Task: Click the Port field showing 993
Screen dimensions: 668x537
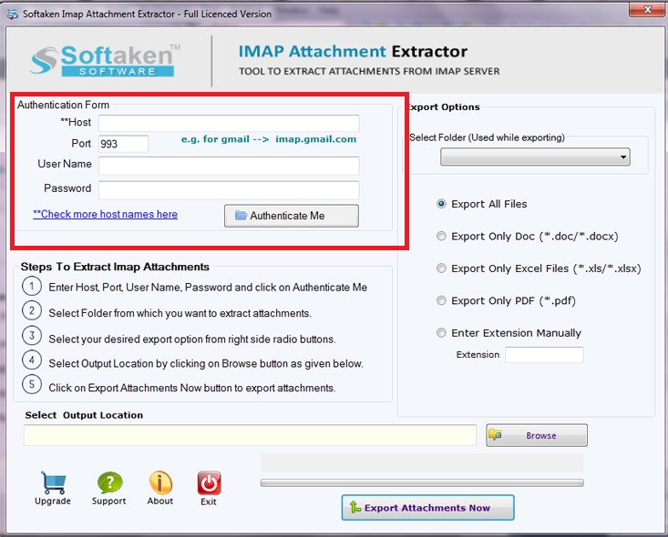Action: [124, 144]
